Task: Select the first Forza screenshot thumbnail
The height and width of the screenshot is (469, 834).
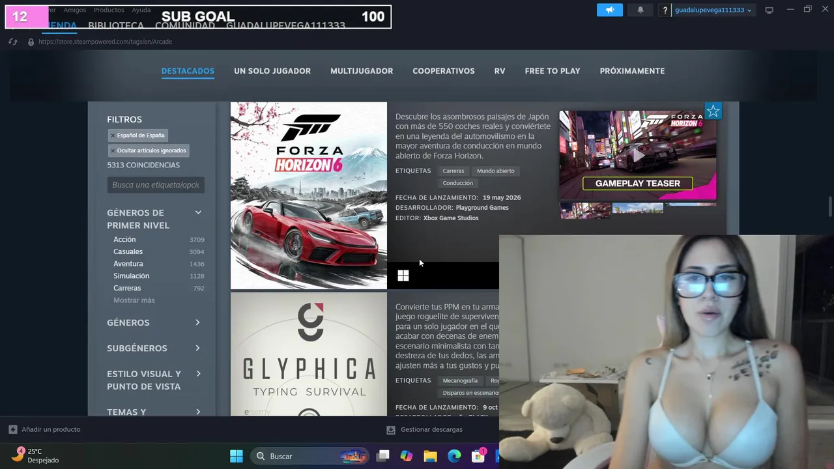Action: [x=586, y=210]
